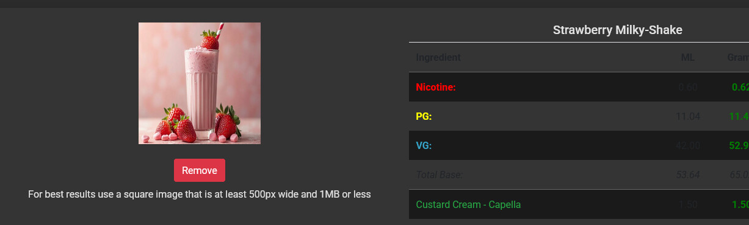Click the red Remove button

pos(200,170)
